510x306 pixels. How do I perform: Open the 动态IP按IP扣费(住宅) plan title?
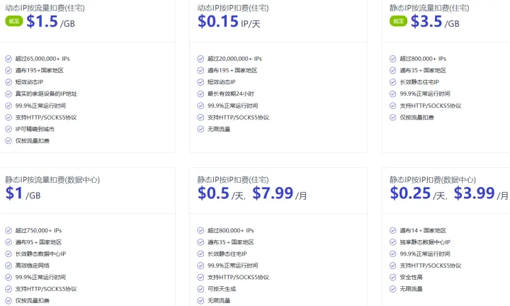[233, 8]
